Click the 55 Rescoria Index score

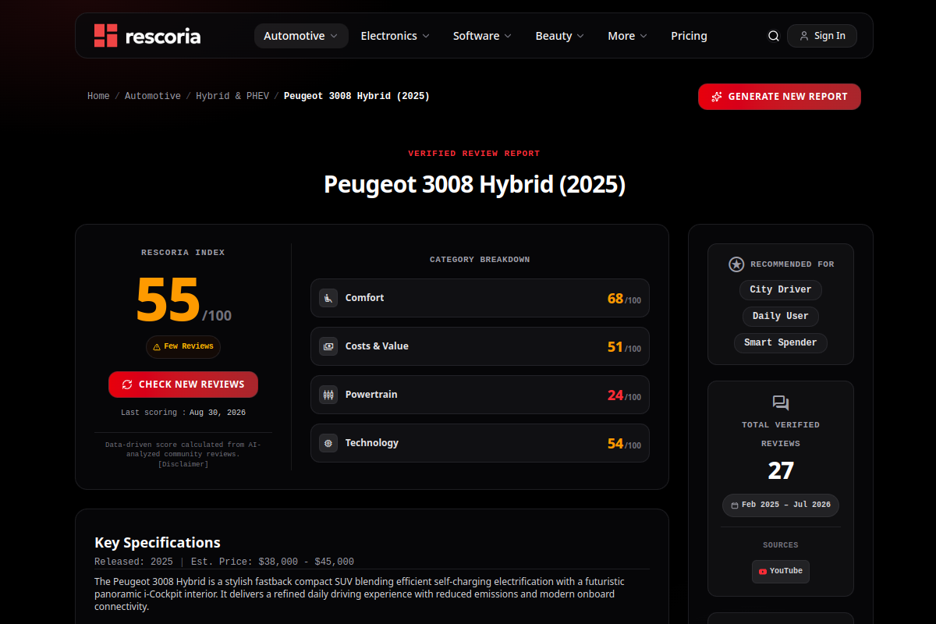[x=168, y=300]
